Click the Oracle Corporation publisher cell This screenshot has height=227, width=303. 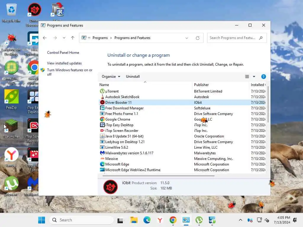209,136
